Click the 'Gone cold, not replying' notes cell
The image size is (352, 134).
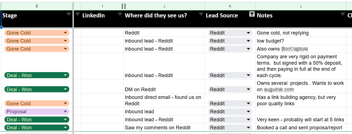click(x=301, y=33)
